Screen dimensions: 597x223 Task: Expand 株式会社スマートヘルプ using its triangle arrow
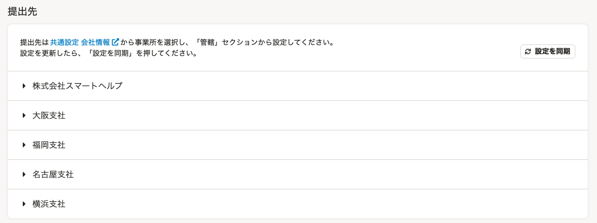click(x=24, y=86)
